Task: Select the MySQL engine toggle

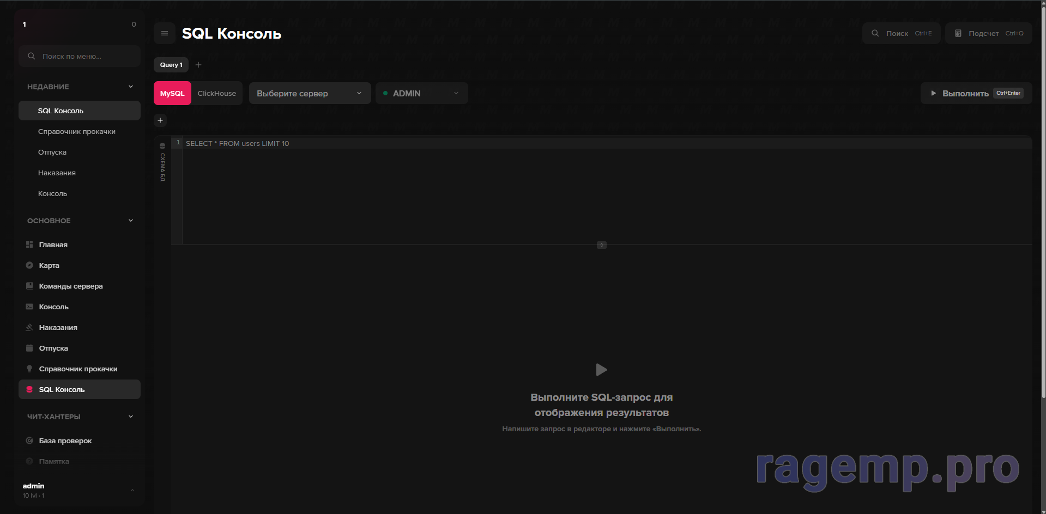Action: [172, 93]
